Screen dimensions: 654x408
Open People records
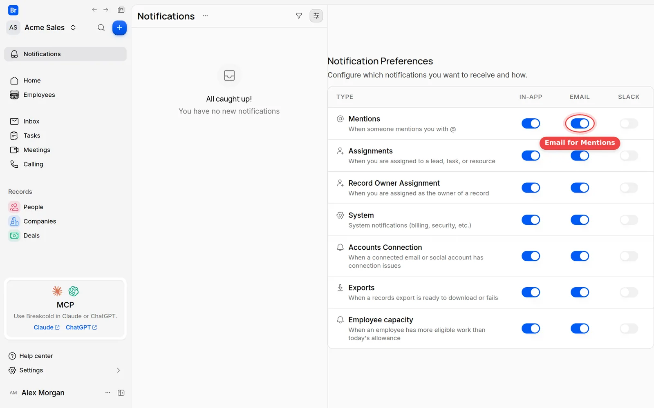pos(65,207)
